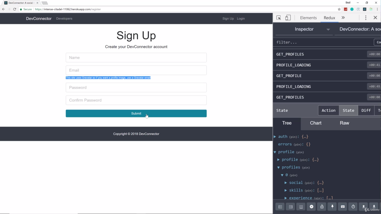Viewport: 381px width, 214px height.
Task: Switch to the Elements tab
Action: click(x=308, y=18)
